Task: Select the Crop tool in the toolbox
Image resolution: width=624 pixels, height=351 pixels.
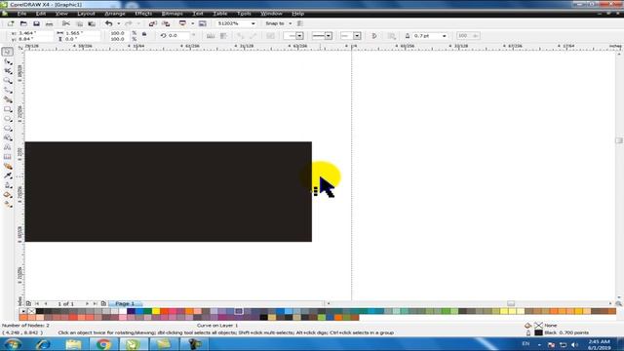Action: point(8,71)
